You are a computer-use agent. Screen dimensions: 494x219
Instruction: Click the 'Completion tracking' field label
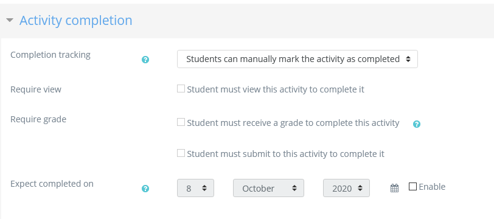[x=50, y=55]
